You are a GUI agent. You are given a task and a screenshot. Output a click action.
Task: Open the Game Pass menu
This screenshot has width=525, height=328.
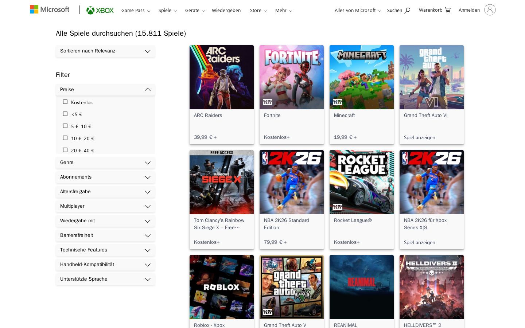pos(136,11)
